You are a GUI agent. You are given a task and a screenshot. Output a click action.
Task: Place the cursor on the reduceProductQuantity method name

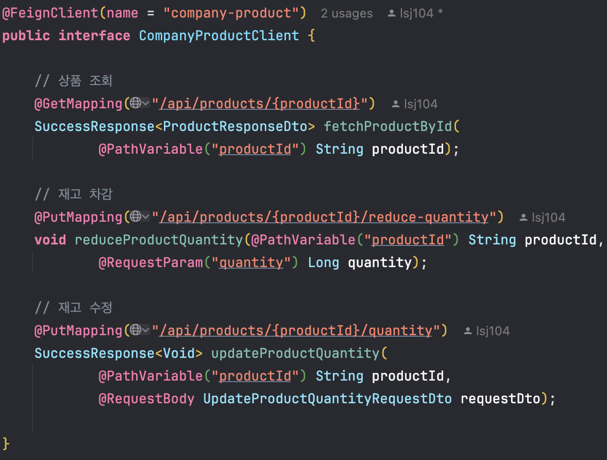click(x=158, y=240)
